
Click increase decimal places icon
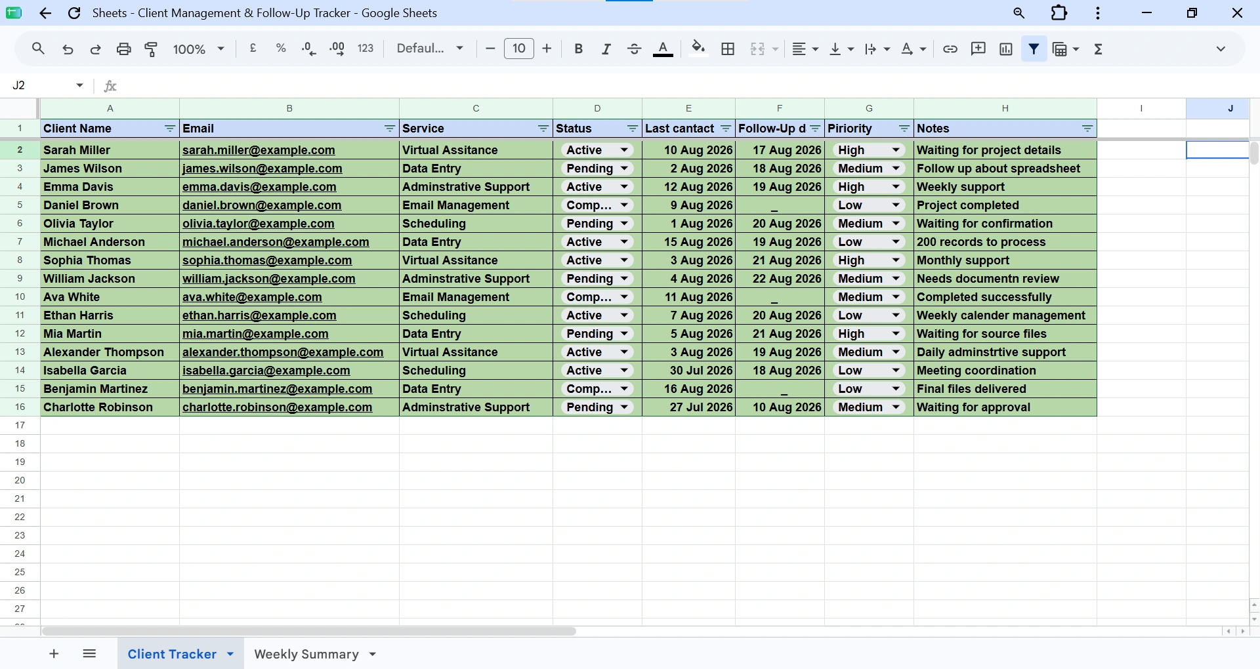pos(337,49)
